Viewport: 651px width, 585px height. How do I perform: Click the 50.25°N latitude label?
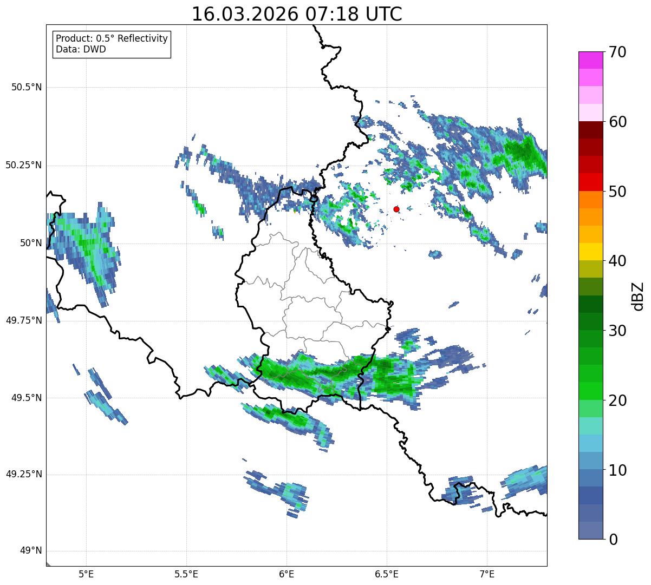tap(24, 165)
